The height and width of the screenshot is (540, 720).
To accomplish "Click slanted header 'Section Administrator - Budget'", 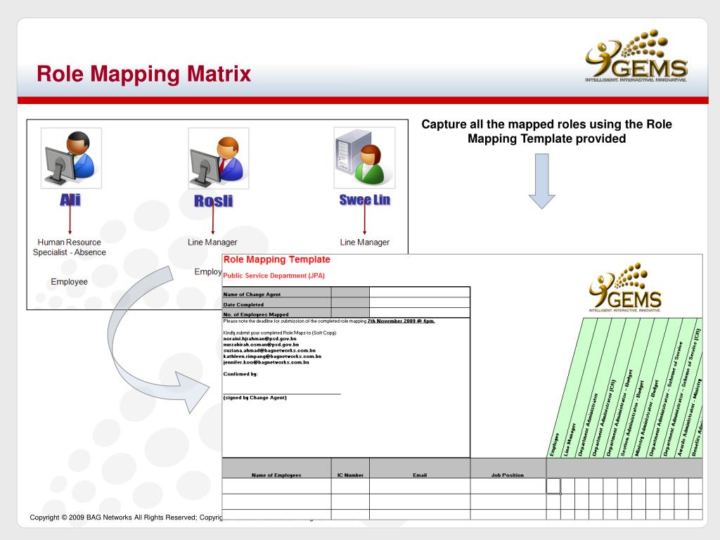I will pyautogui.click(x=632, y=418).
